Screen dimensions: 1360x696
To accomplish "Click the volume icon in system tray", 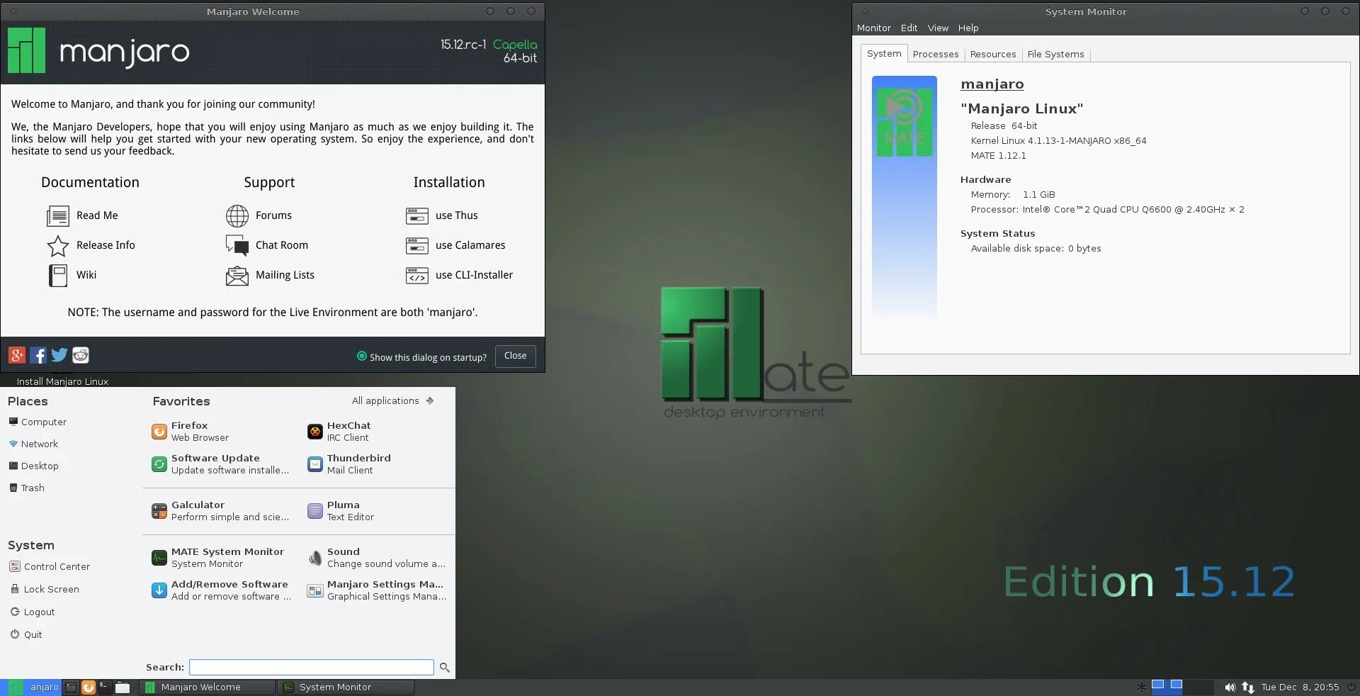I will [x=1230, y=687].
